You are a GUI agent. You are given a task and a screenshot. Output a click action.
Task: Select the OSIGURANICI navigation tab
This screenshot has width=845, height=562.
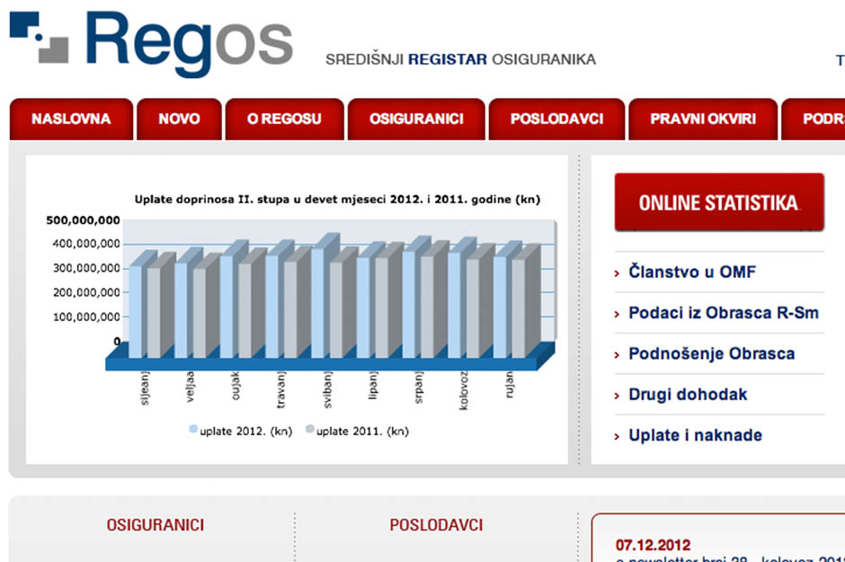pos(416,120)
